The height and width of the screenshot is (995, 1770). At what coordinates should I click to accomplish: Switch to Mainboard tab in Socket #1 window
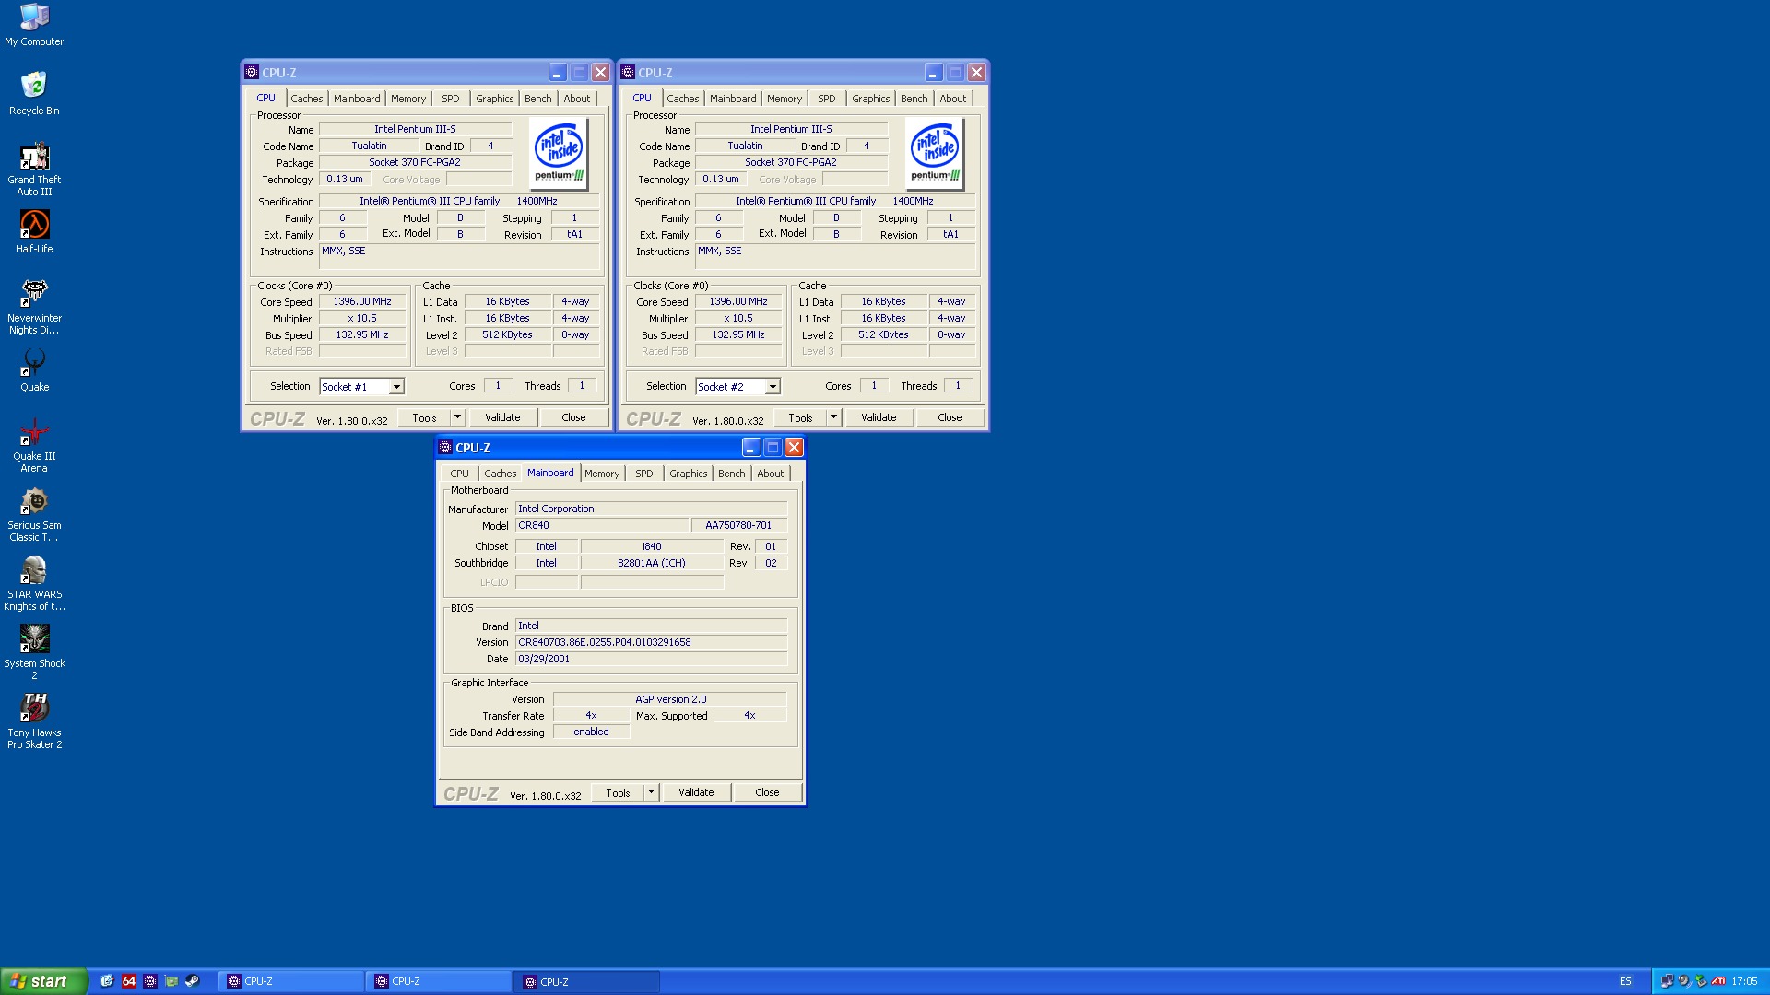pyautogui.click(x=357, y=99)
